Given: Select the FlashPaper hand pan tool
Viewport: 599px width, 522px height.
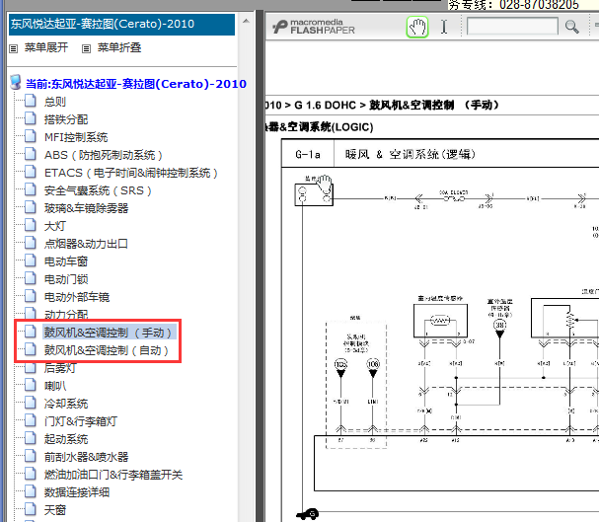Looking at the screenshot, I should point(417,27).
